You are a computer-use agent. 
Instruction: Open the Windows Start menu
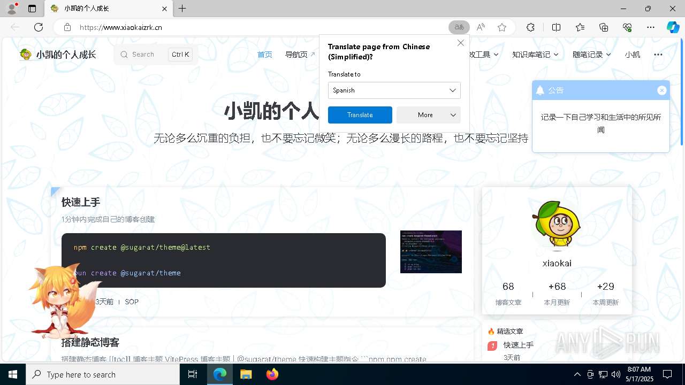13,374
